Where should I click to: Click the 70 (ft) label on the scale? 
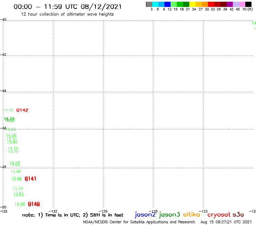(247, 9)
